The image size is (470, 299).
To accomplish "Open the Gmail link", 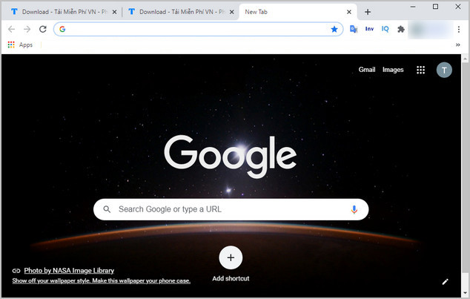I will pyautogui.click(x=367, y=70).
